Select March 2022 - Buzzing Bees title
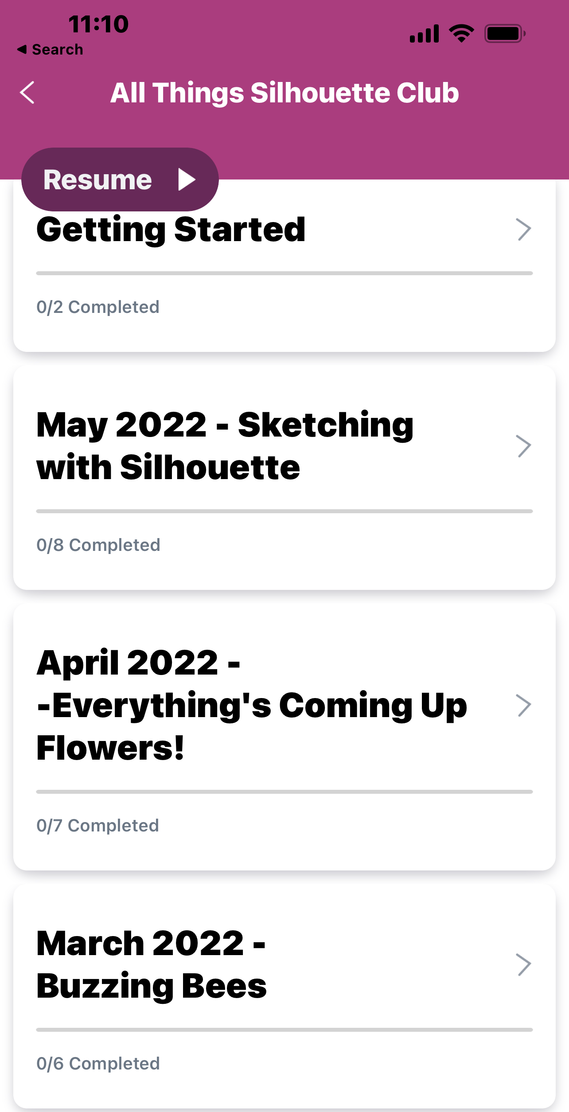Viewport: 569px width, 1112px height. 152,964
